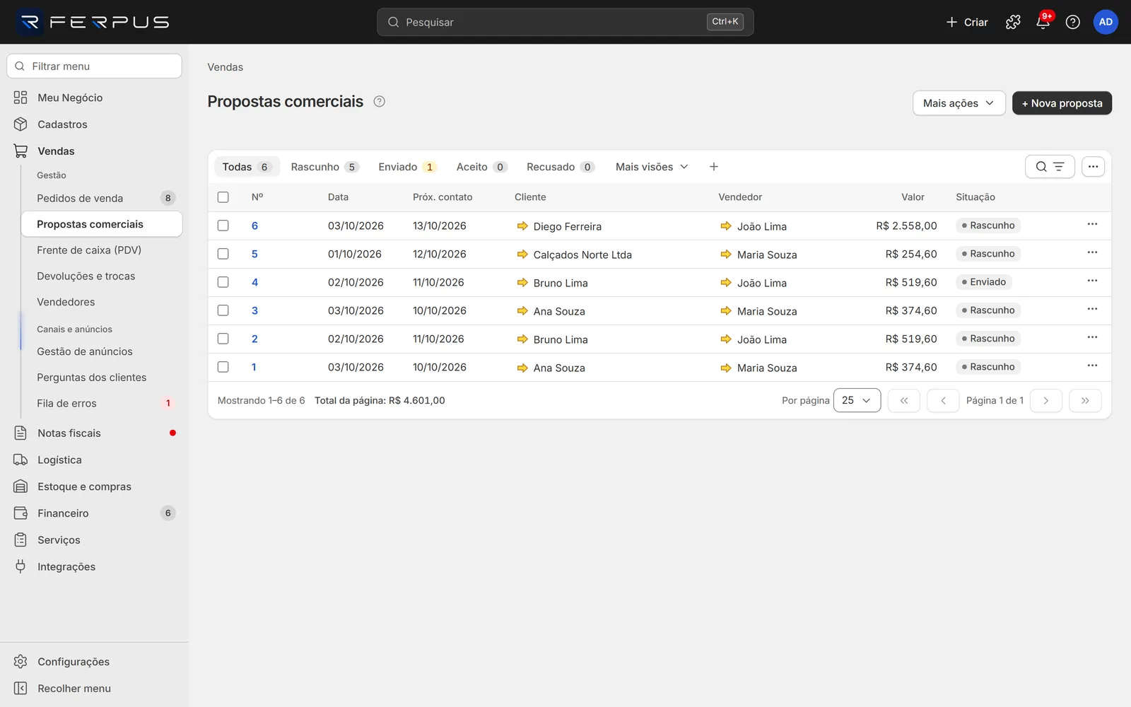Open the help circle icon in header

coord(1072,22)
